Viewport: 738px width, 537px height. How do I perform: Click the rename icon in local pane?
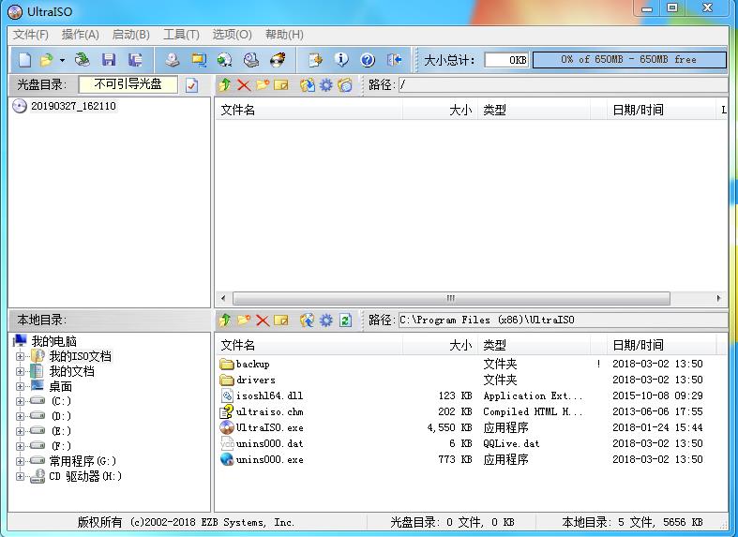(x=281, y=321)
